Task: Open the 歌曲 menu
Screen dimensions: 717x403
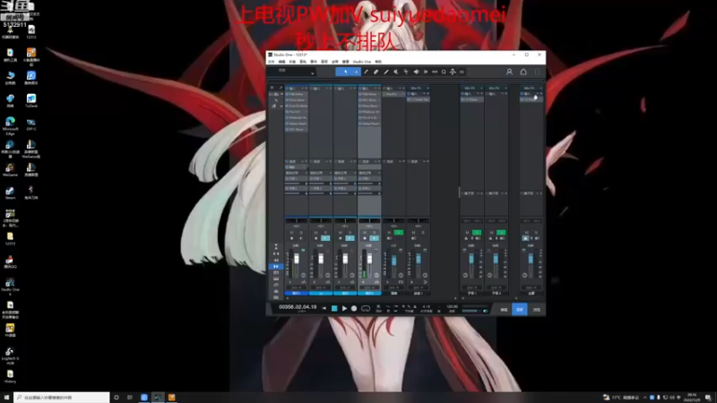Action: tap(292, 62)
